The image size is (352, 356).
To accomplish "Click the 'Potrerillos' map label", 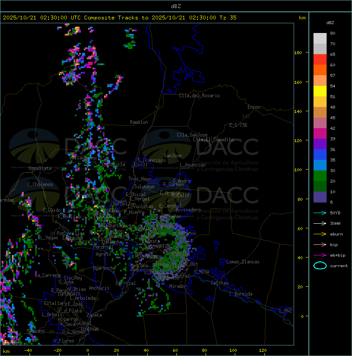I will click(x=71, y=233).
